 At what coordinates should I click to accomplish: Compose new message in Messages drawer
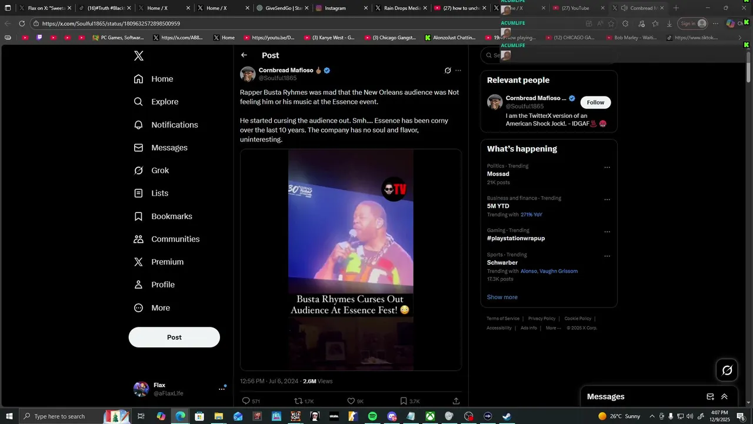click(710, 397)
